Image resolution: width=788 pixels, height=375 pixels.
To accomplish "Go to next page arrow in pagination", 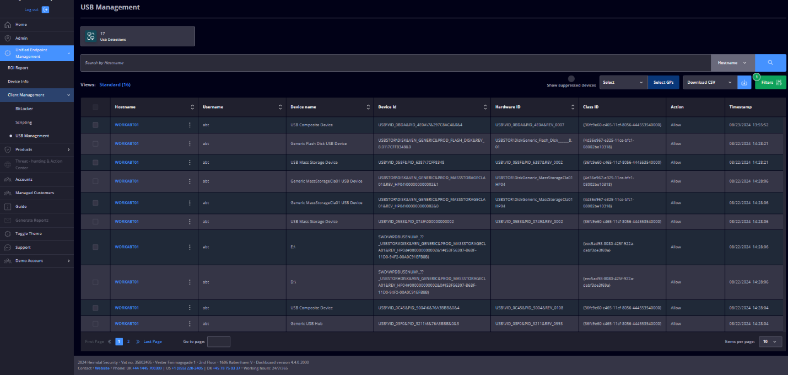I will [138, 342].
